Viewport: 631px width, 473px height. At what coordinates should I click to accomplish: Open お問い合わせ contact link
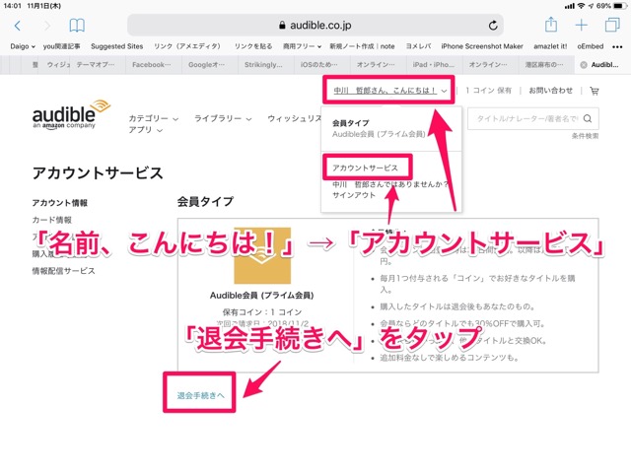click(550, 91)
